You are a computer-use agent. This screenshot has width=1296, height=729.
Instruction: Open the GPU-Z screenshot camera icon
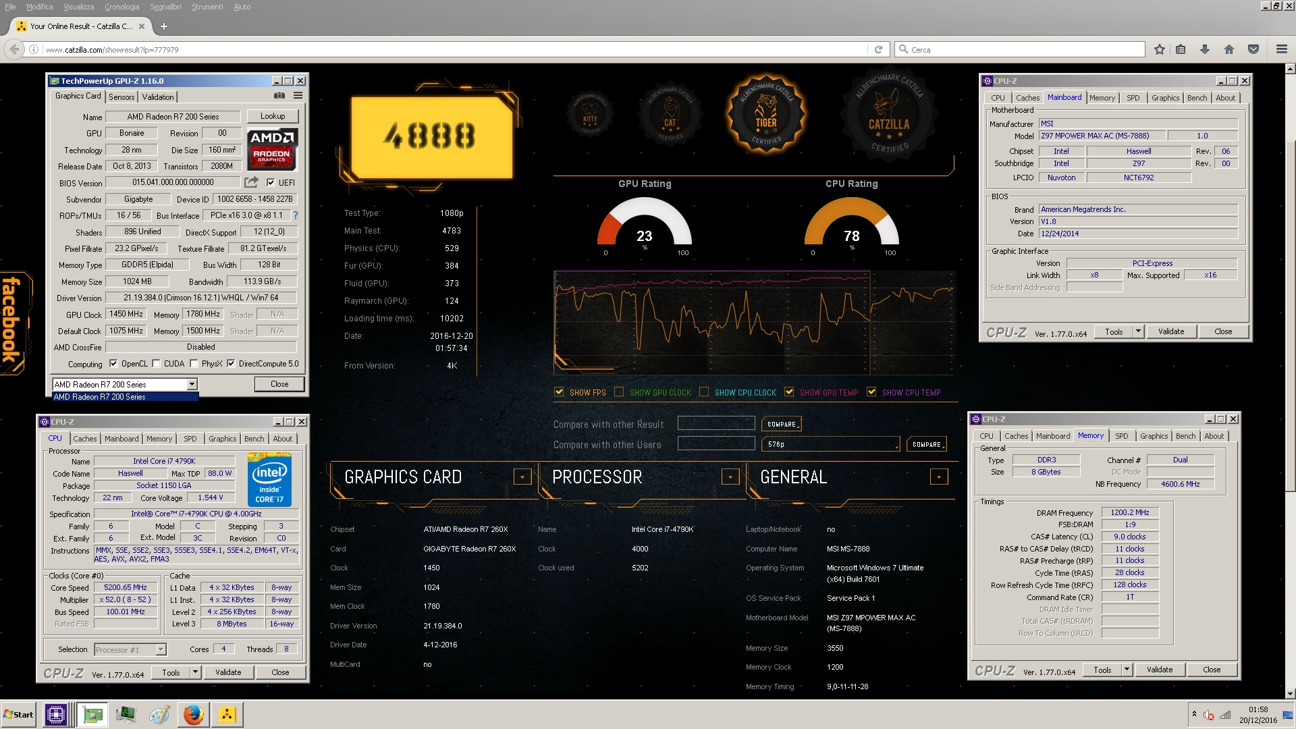pyautogui.click(x=279, y=96)
